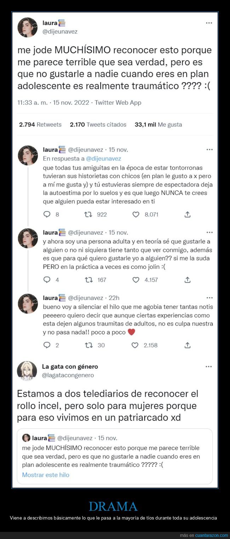Open more options on the 22h tweet
Image resolution: width=230 pixels, height=539 pixels.
click(209, 298)
